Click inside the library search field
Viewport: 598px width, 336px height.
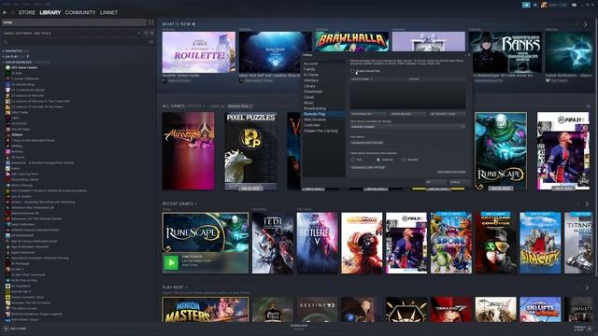click(x=77, y=42)
